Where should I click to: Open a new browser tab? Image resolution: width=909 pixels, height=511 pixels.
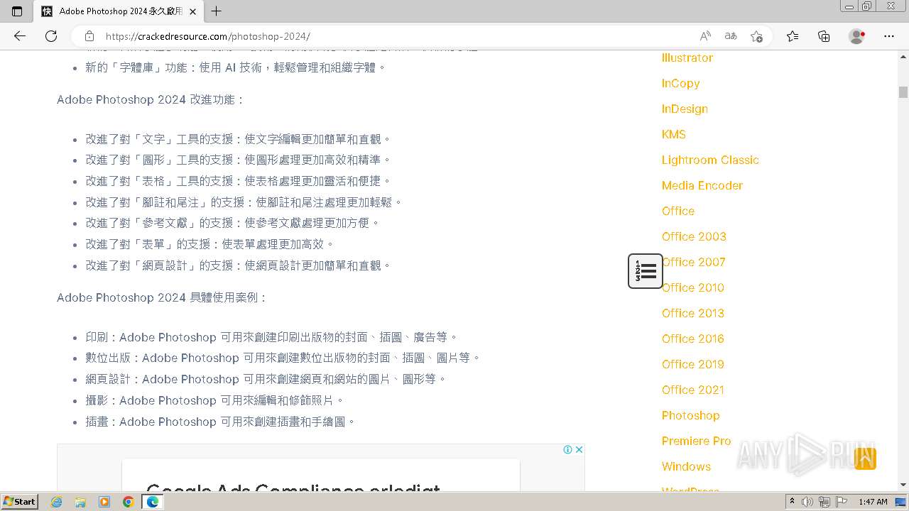217,11
